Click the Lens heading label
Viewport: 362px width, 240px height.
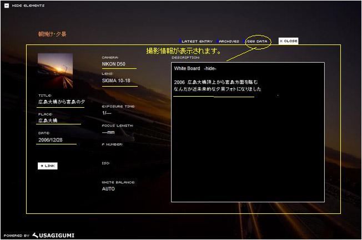coord(108,74)
